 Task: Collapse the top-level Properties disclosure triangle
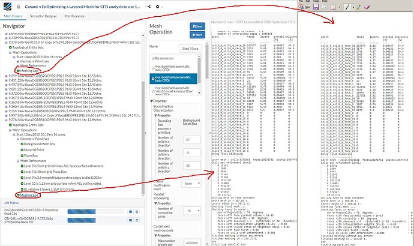[152, 101]
